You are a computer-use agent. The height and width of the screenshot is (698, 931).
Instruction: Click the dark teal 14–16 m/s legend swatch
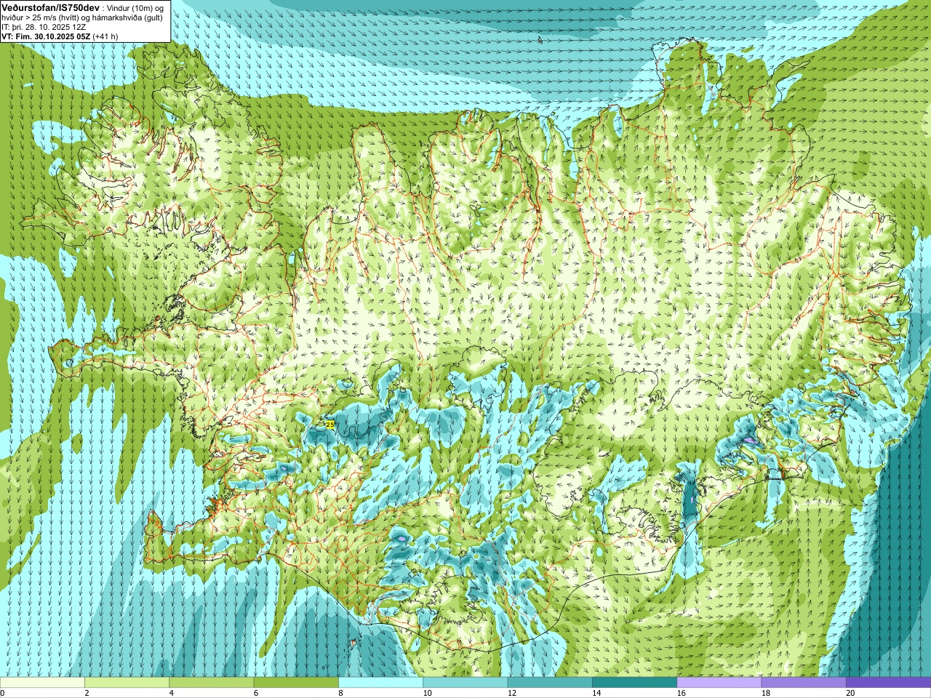coord(634,683)
